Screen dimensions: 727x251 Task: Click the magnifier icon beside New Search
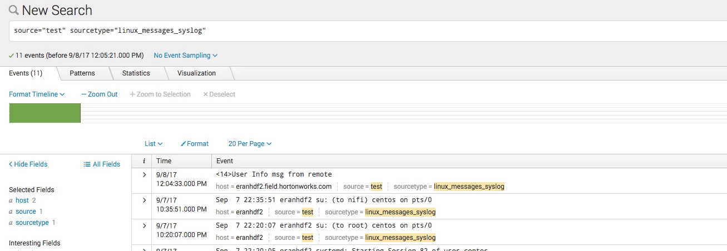click(14, 10)
